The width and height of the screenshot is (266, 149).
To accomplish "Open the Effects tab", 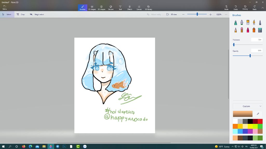I will [130, 8].
